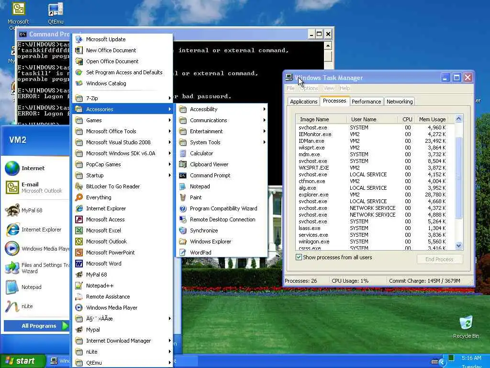Open Microsoft Excel from programs list

122,230
